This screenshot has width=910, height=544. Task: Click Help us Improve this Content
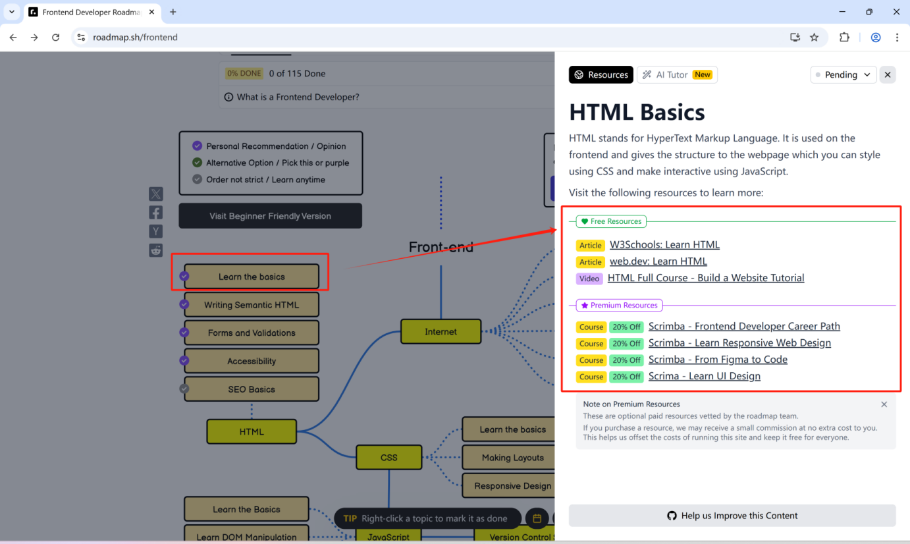(732, 516)
